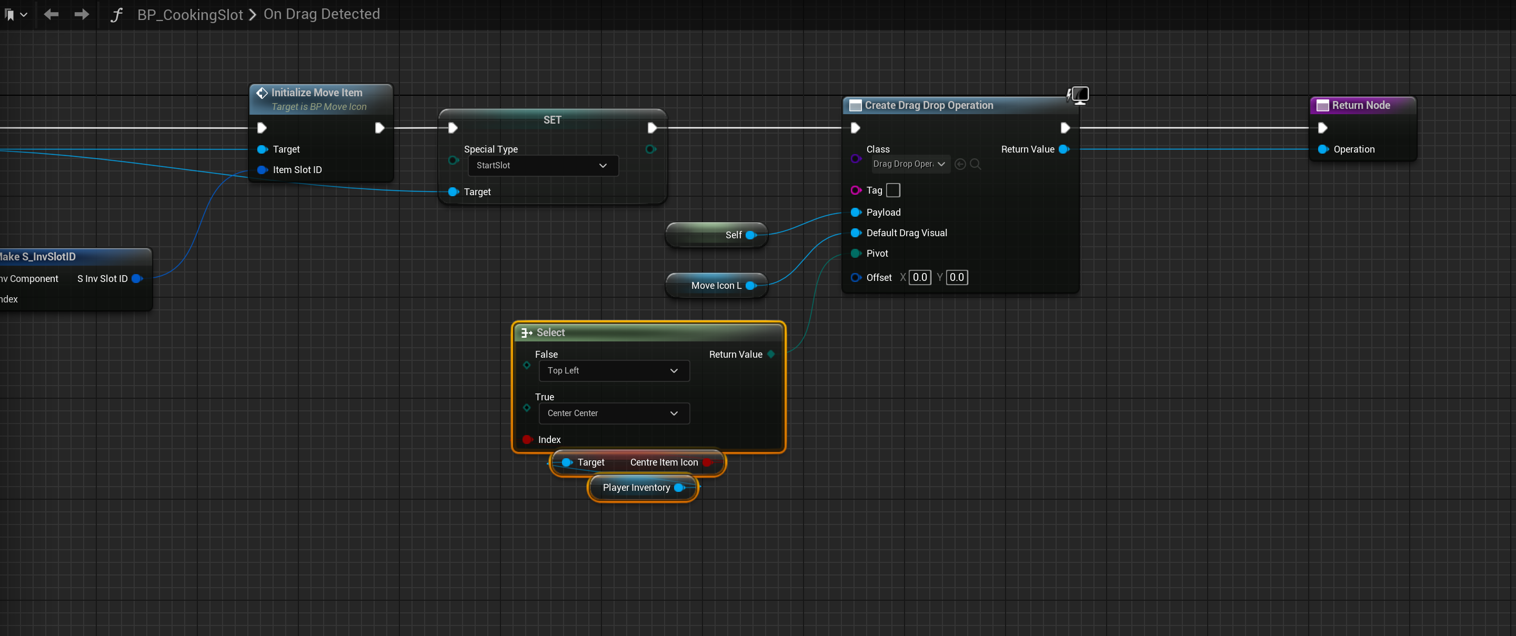Open the Top Left False option dropdown
The height and width of the screenshot is (636, 1516).
click(613, 371)
